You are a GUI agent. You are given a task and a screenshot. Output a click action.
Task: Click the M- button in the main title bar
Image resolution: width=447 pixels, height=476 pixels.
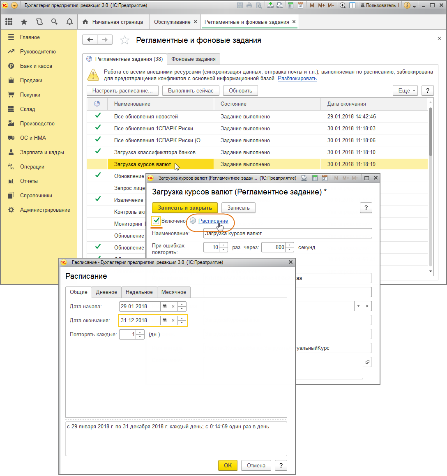331,5
